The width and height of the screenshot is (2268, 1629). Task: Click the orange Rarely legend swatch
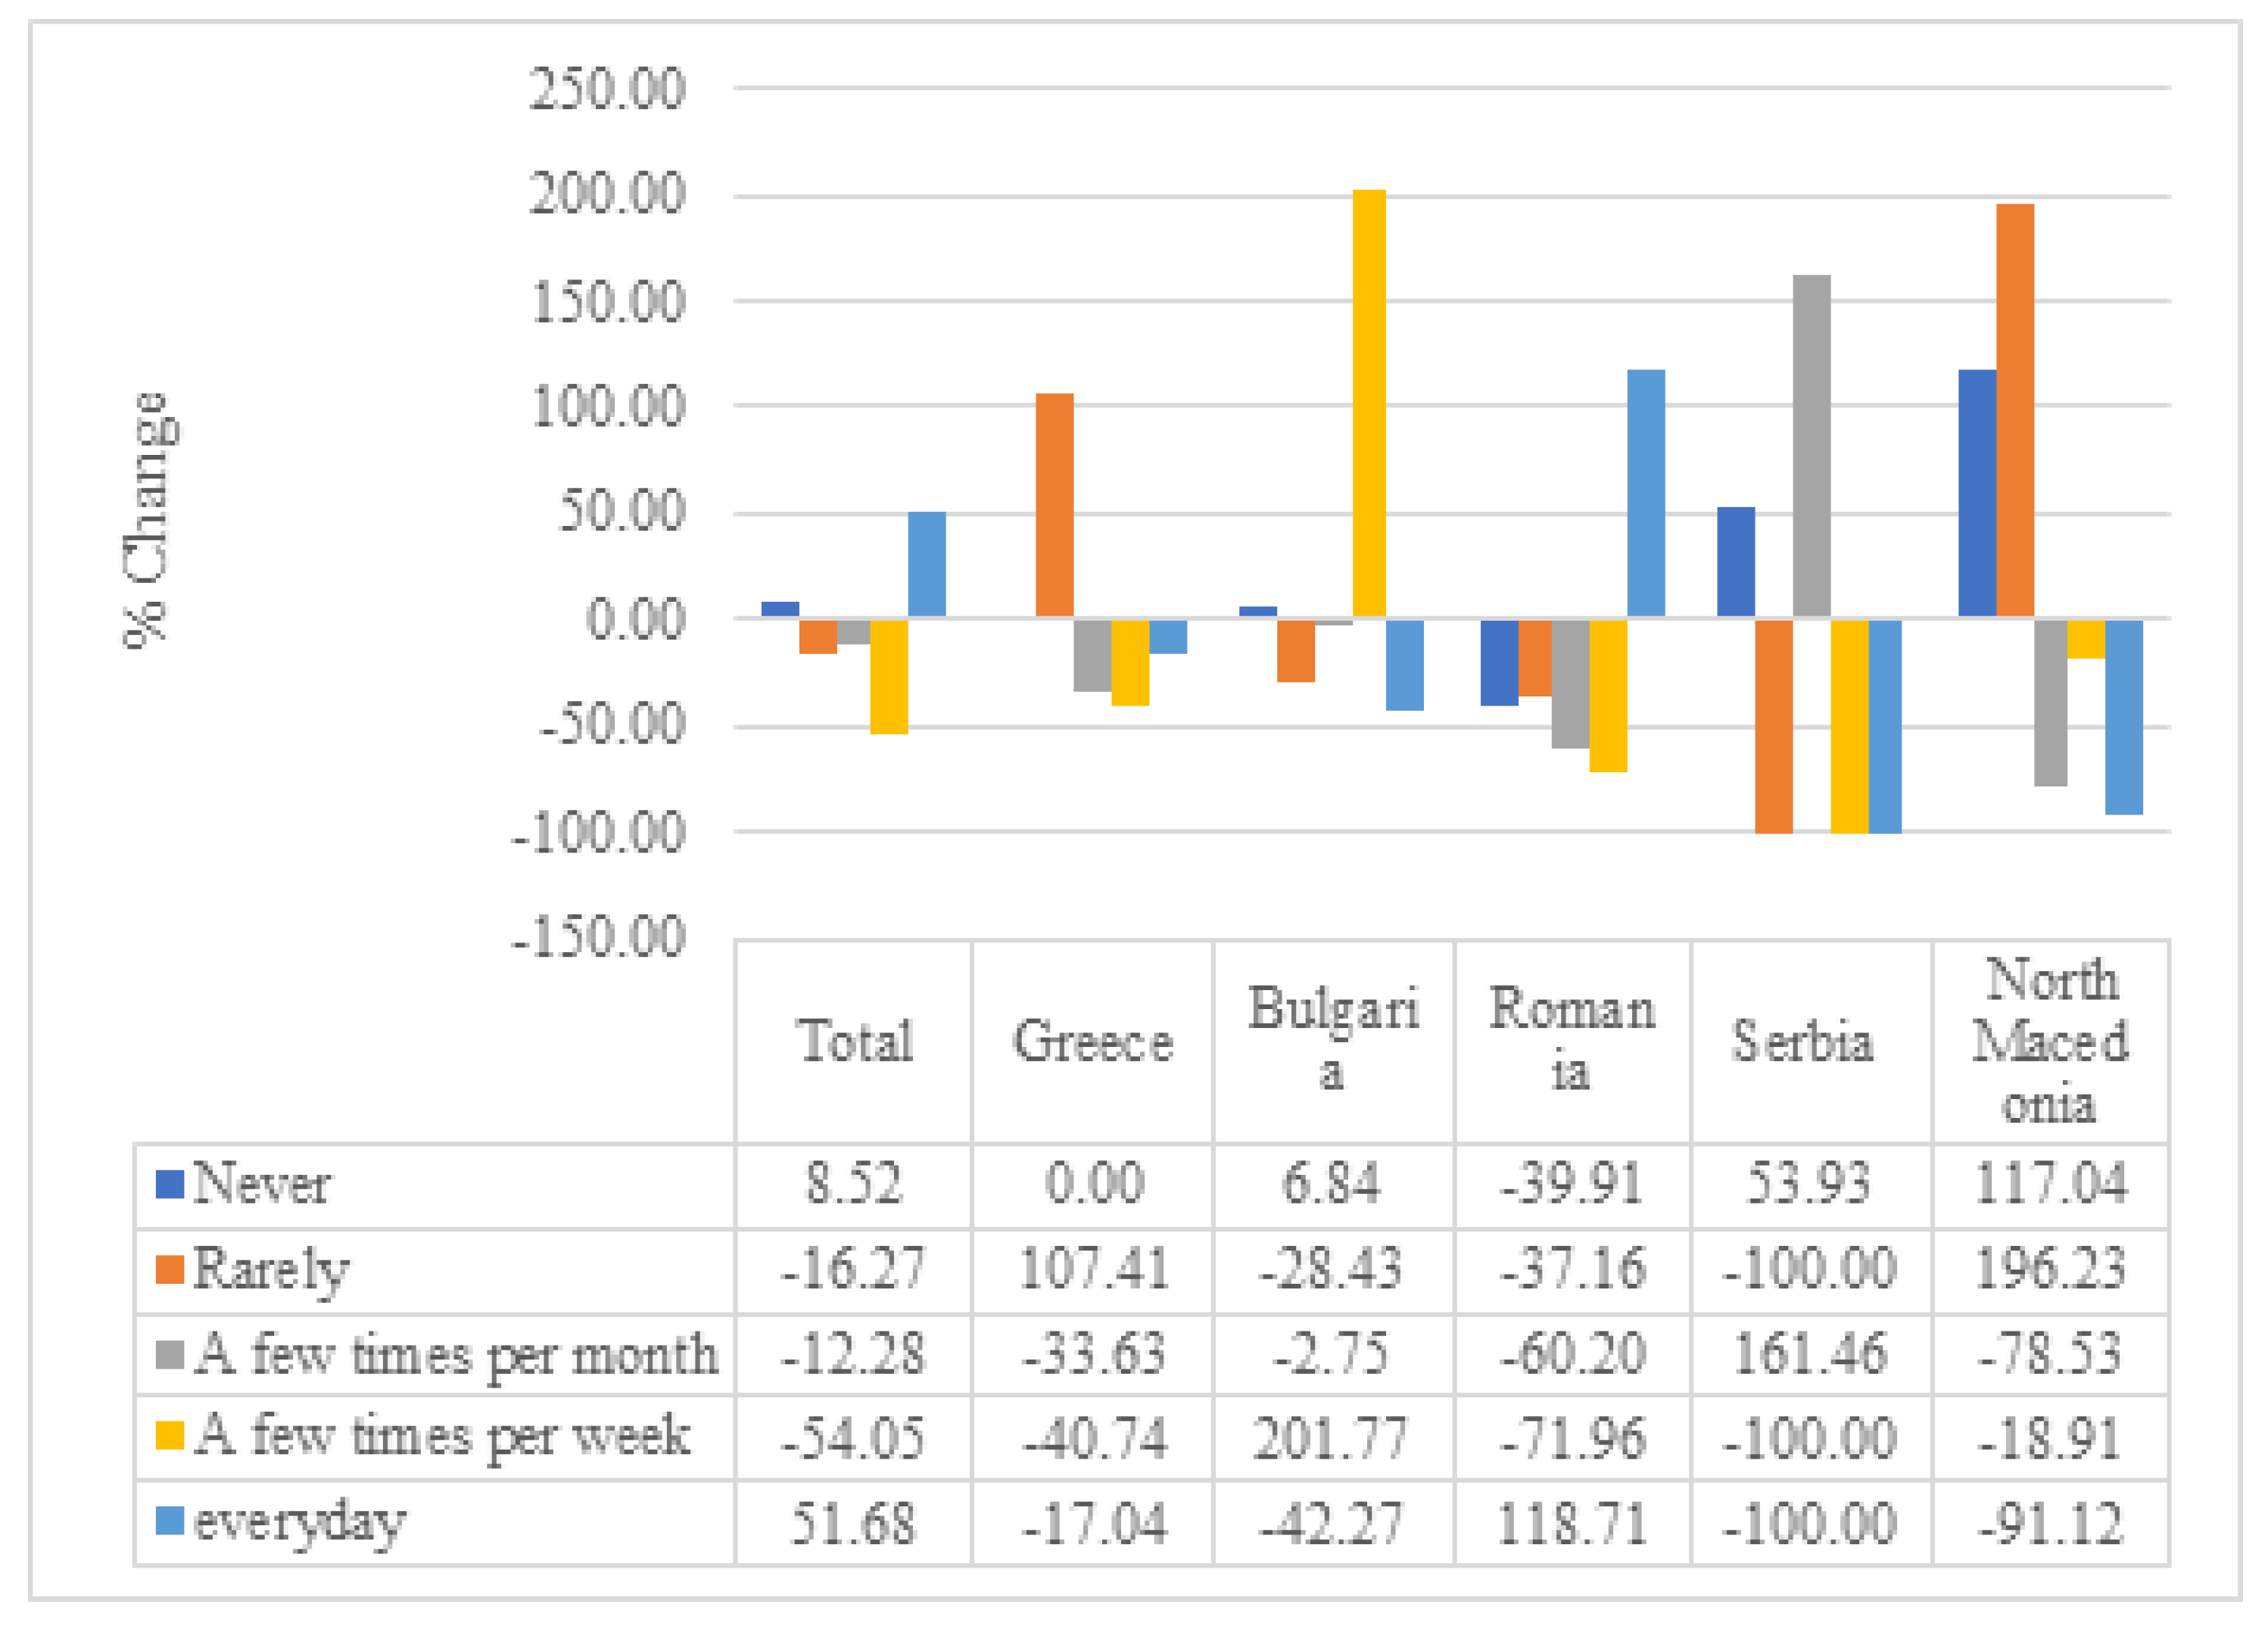click(x=170, y=1270)
